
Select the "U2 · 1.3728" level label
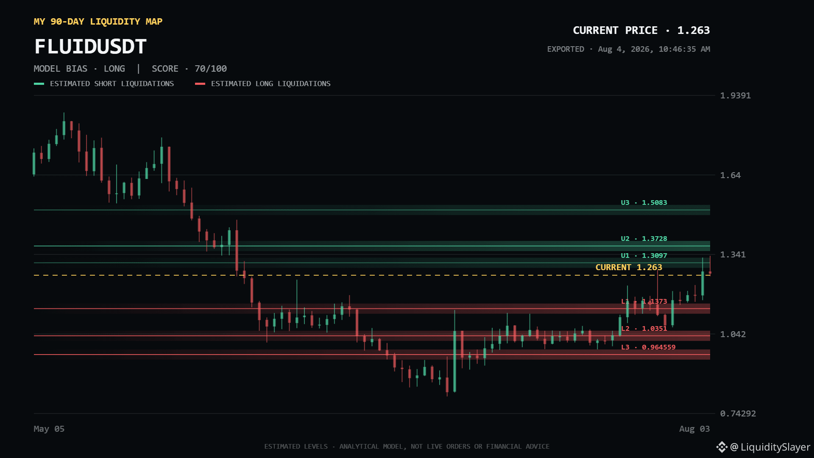pyautogui.click(x=644, y=239)
